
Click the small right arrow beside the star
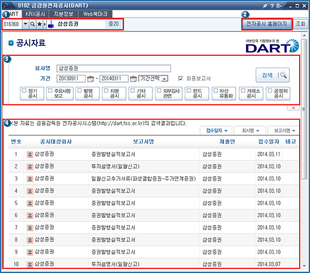point(44,24)
